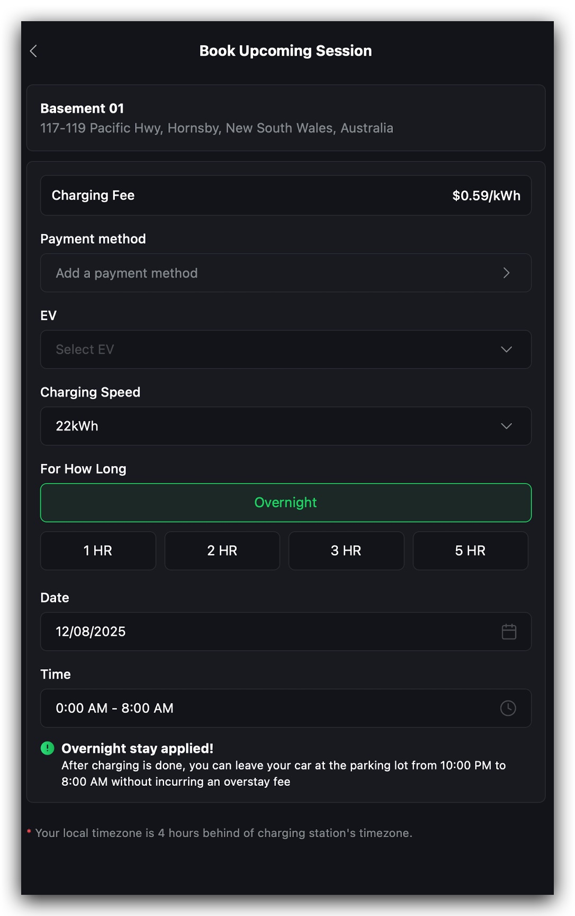The width and height of the screenshot is (575, 916).
Task: Click the Charging Fee $0.59/kWh row
Action: [x=286, y=195]
